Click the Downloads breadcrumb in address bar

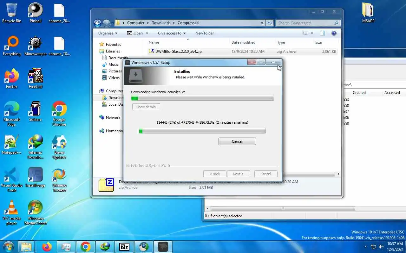point(161,23)
